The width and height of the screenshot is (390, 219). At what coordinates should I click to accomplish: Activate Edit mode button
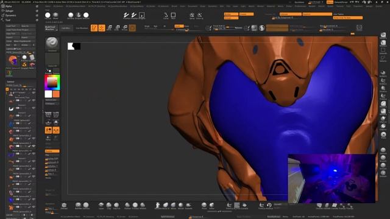(x=94, y=28)
